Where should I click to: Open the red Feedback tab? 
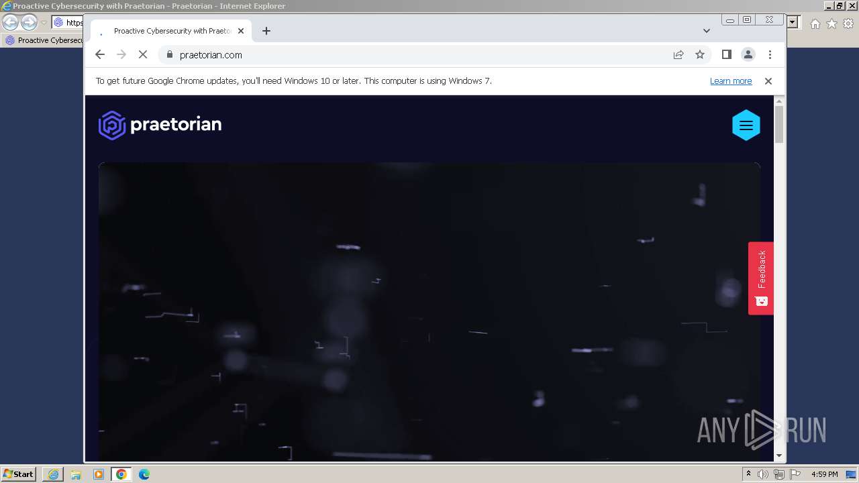tap(761, 278)
